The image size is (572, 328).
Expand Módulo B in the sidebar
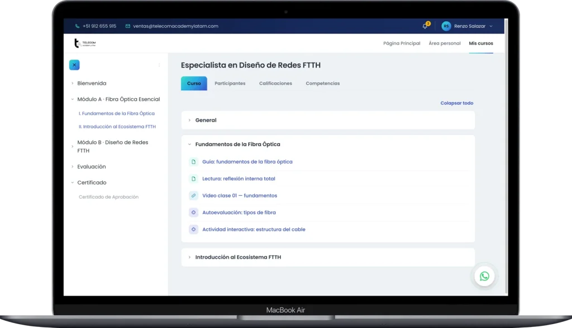pyautogui.click(x=72, y=147)
